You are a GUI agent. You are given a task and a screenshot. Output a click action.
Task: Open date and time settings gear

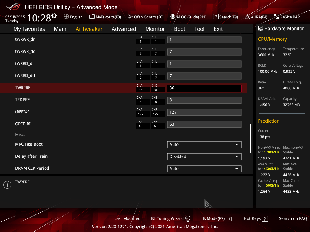coord(54,15)
